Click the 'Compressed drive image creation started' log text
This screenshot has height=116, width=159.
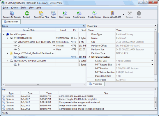[x=79, y=102]
